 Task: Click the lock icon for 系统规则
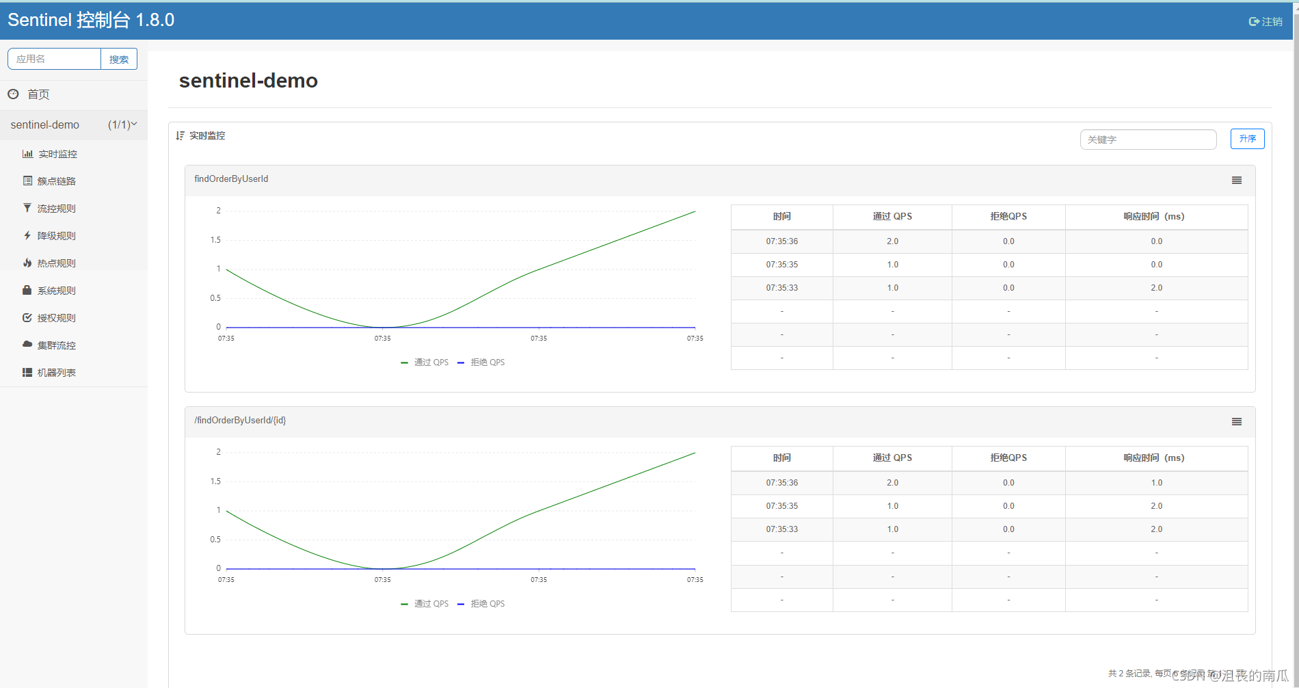27,290
